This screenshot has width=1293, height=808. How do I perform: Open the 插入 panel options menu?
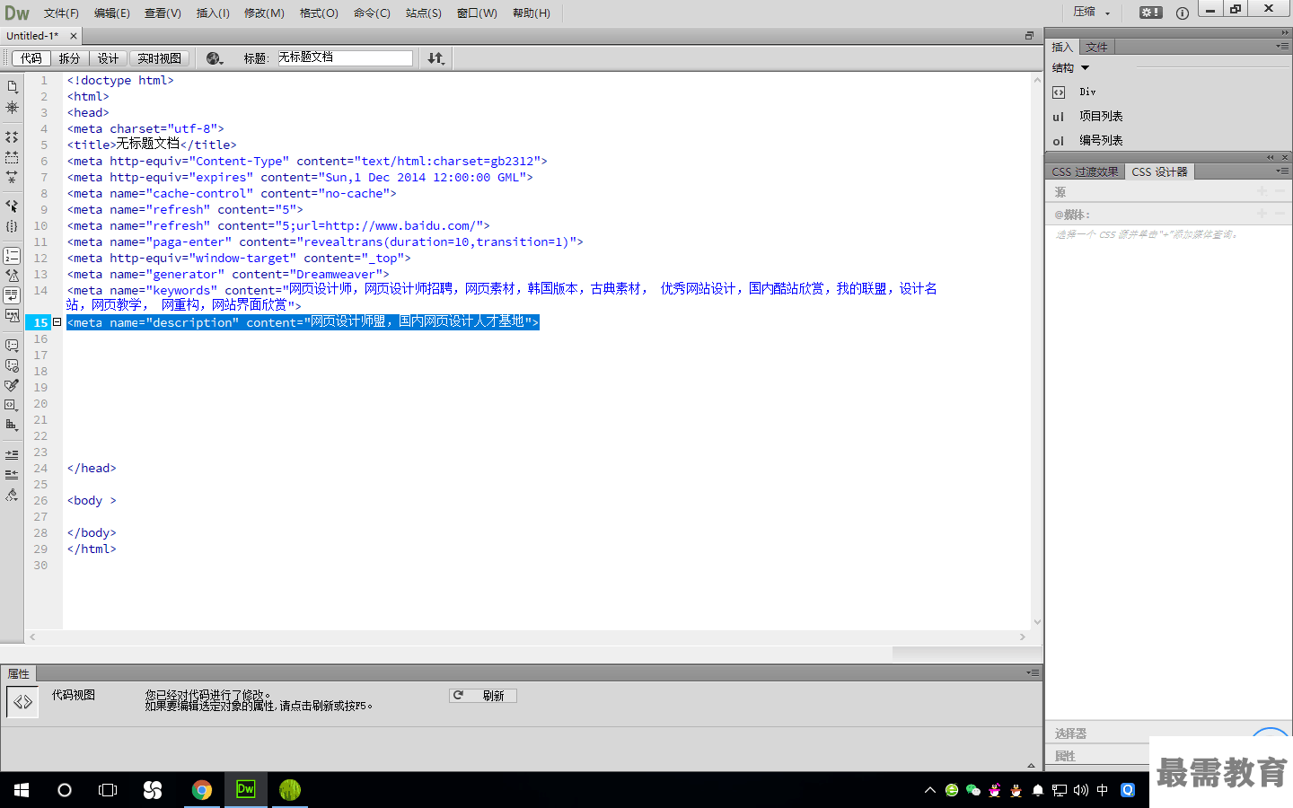[1282, 46]
